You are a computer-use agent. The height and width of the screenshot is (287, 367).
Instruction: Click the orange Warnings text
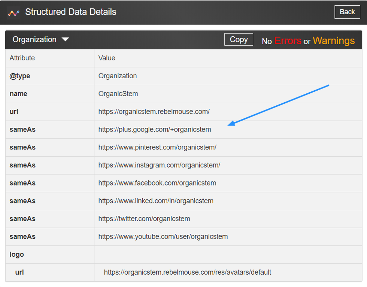coord(334,41)
